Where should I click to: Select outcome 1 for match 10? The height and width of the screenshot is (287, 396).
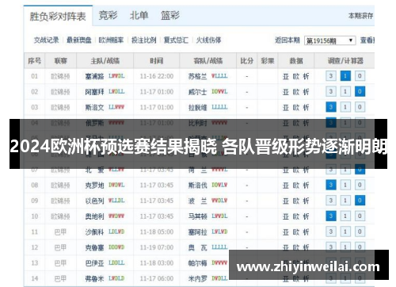(x=345, y=216)
